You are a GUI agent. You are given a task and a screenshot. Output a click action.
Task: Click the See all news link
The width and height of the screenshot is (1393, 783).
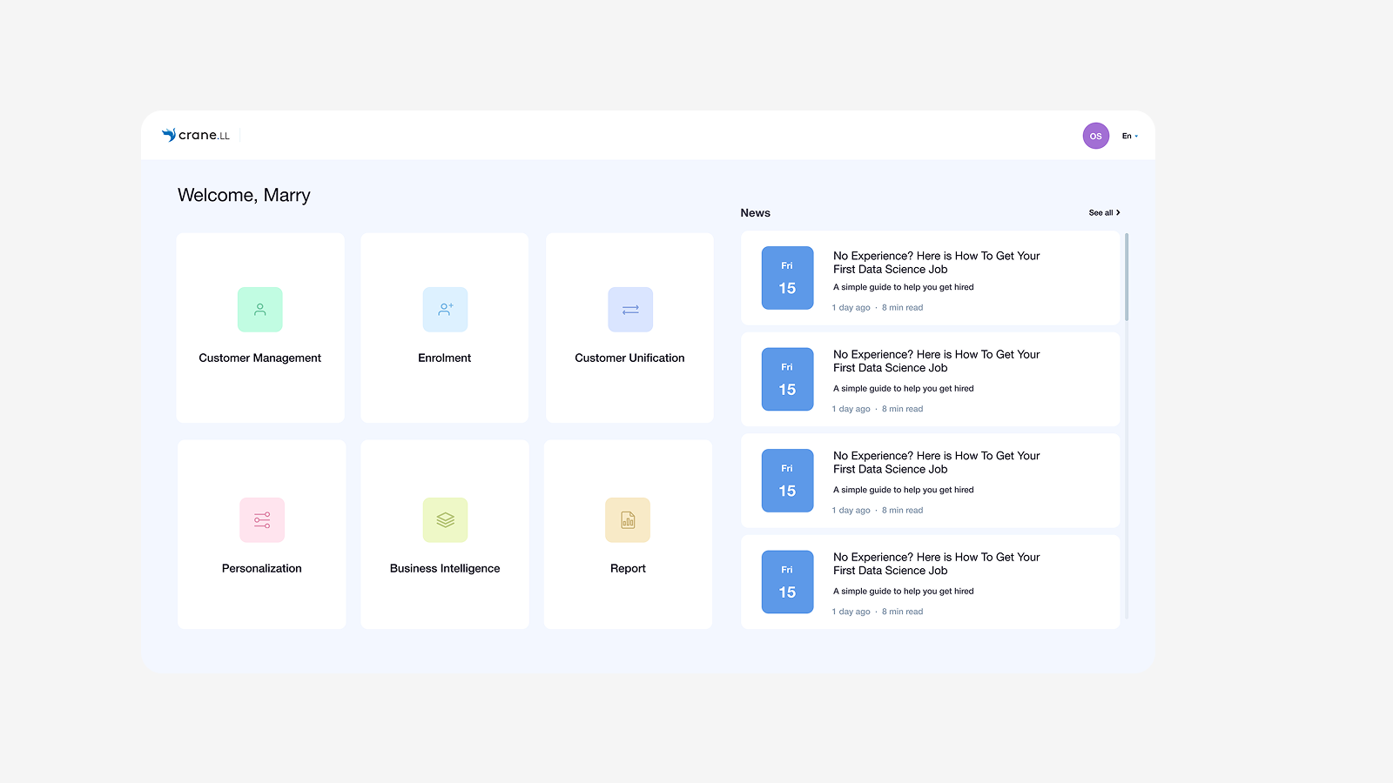point(1100,212)
